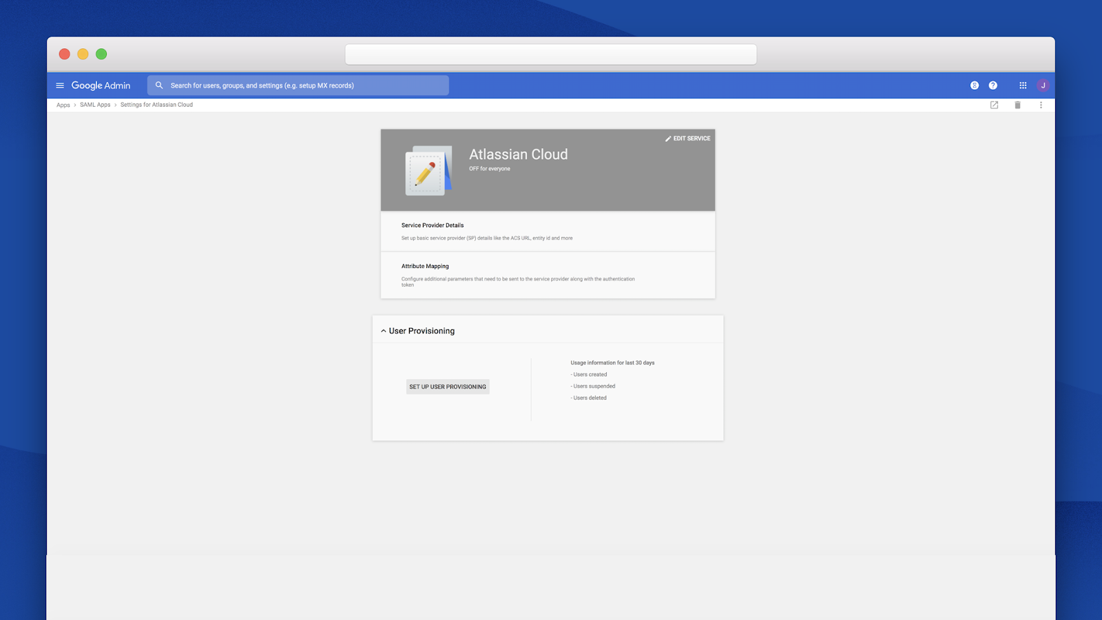This screenshot has height=620, width=1102.
Task: Click the 'Users created' entry
Action: pos(589,375)
